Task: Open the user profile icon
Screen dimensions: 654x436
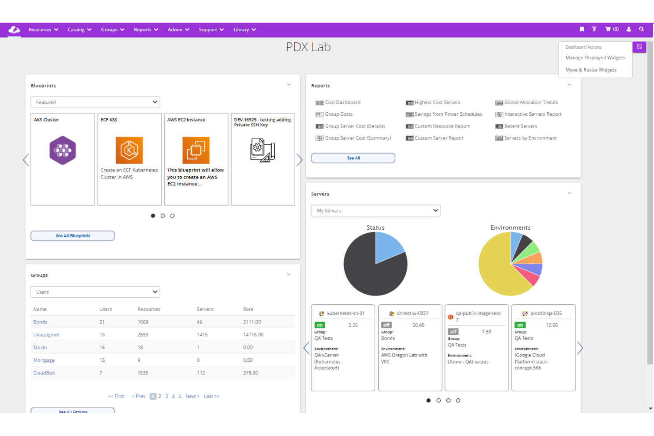Action: pos(629,29)
